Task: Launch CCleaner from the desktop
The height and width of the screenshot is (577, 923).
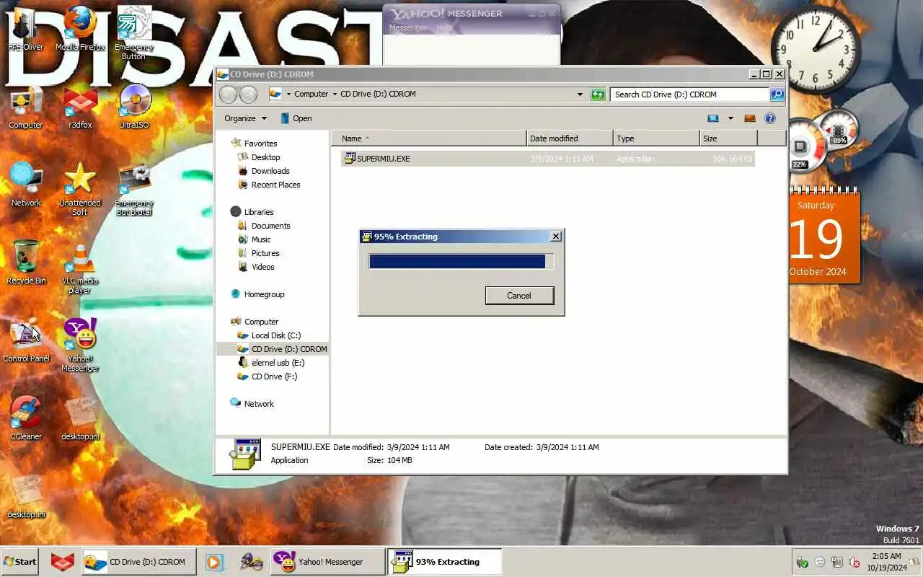Action: 26,418
